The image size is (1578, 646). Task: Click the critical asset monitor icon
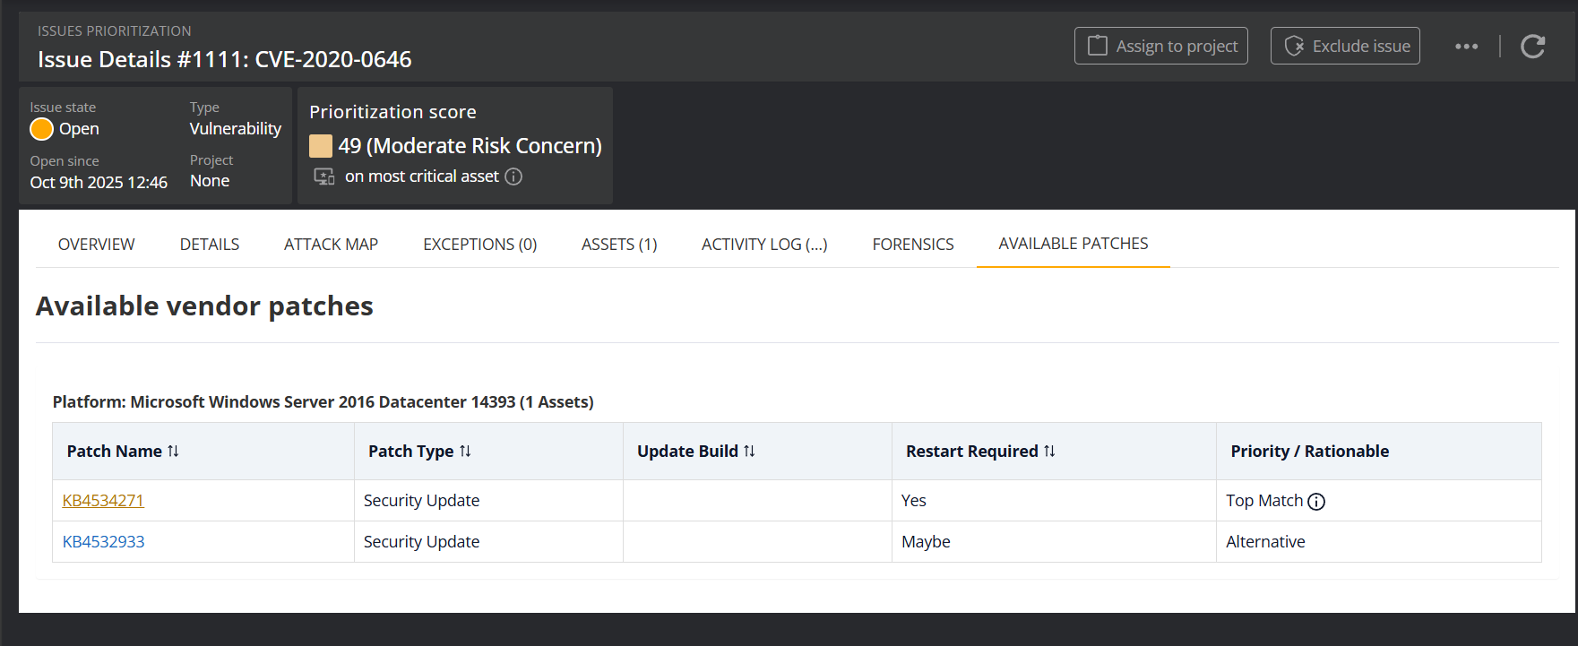[323, 177]
